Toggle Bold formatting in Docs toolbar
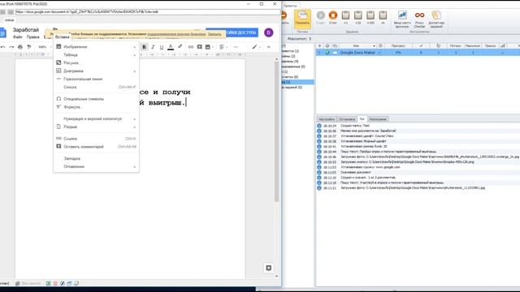This screenshot has width=520, height=292. tap(144, 47)
